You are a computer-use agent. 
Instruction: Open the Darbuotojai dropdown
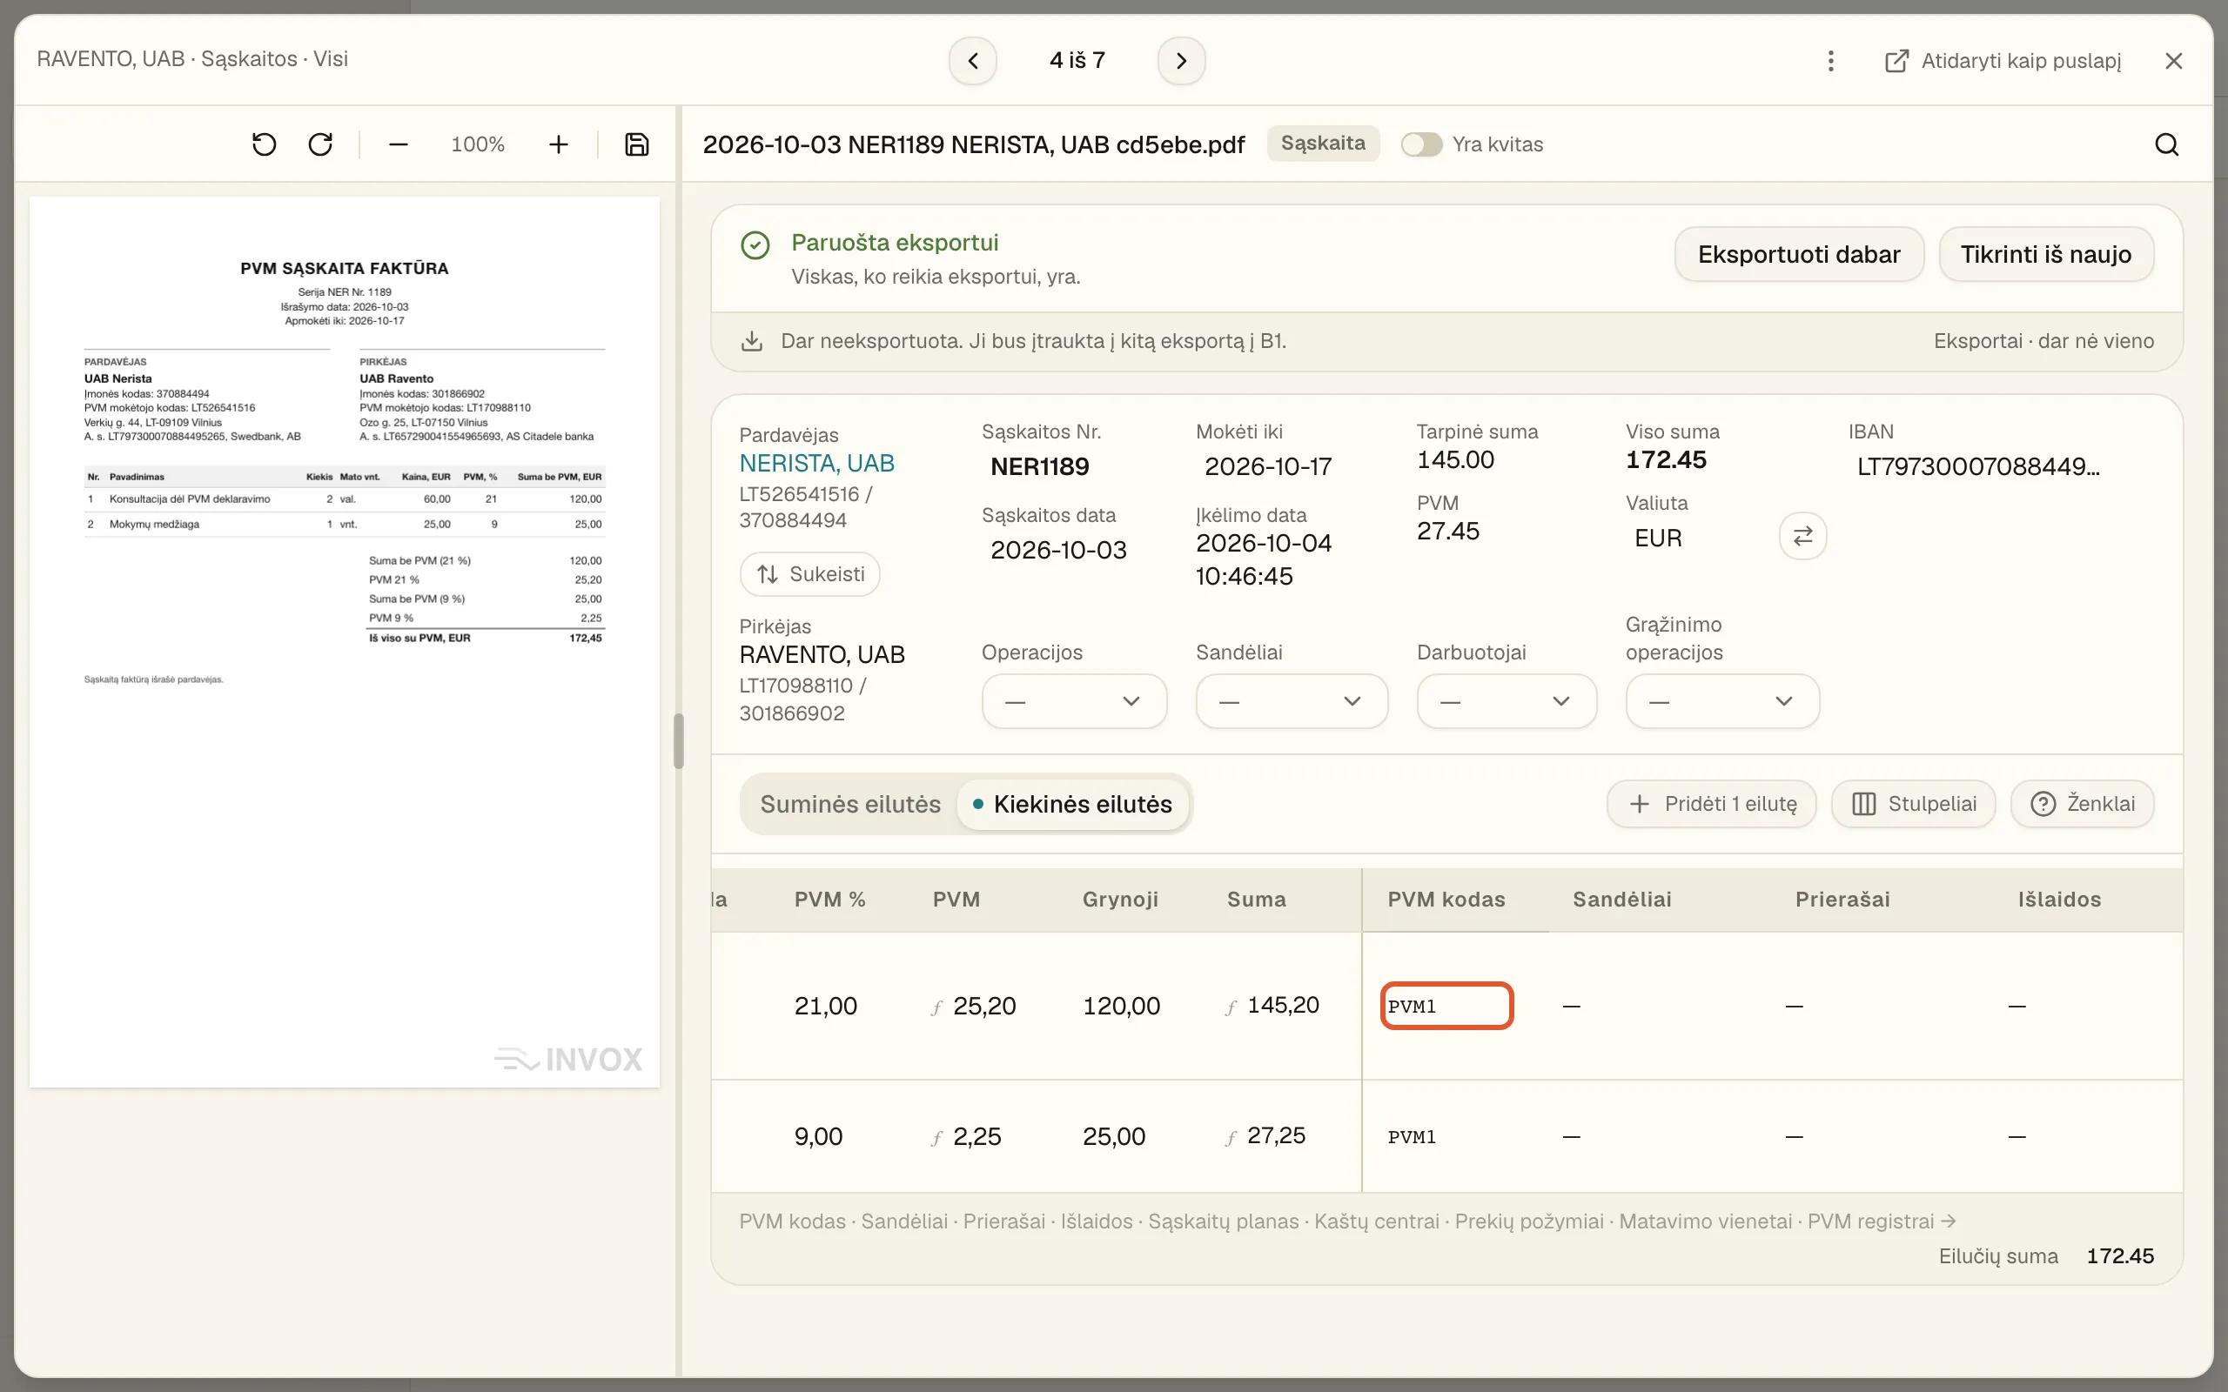1507,701
